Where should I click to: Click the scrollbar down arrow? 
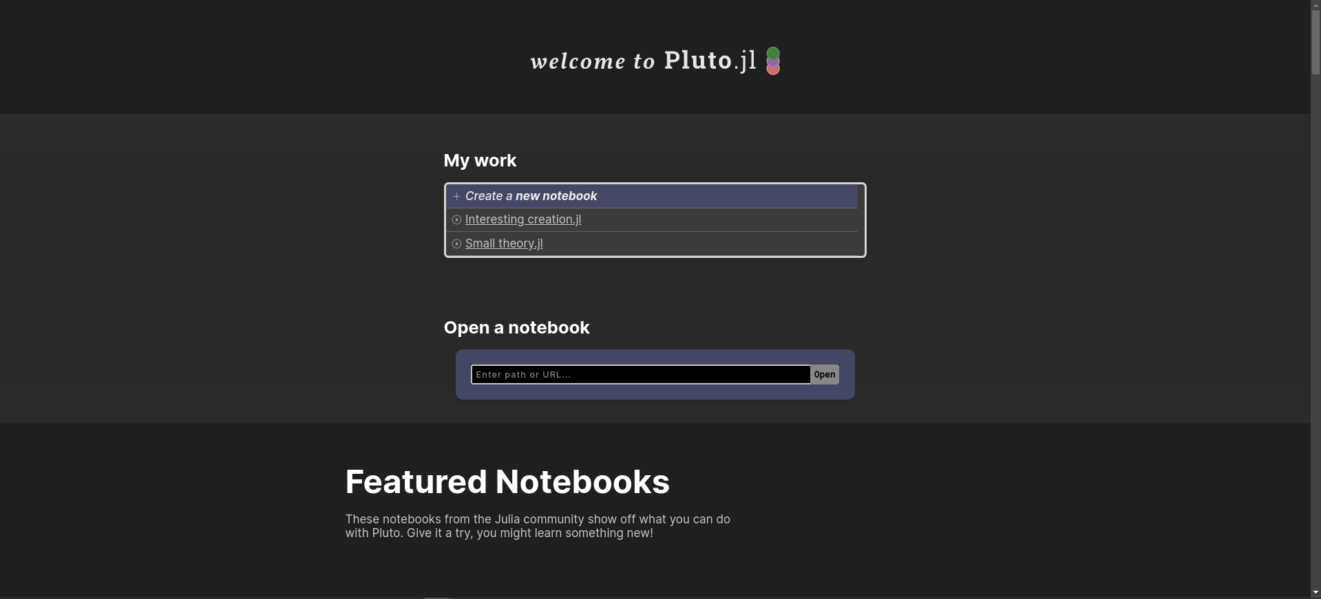pyautogui.click(x=1315, y=593)
